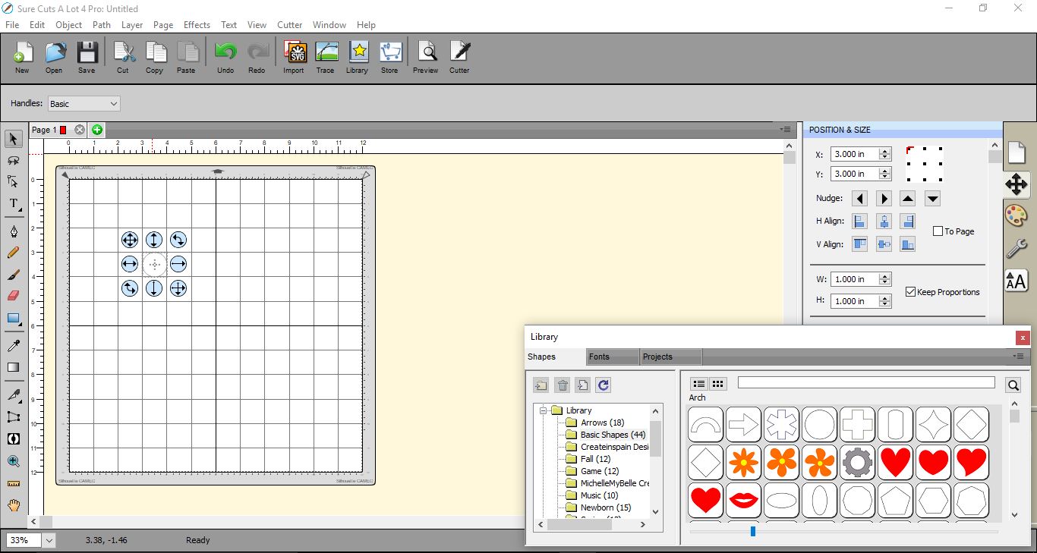Increase the width W stepper
This screenshot has width=1037, height=553.
click(x=884, y=276)
